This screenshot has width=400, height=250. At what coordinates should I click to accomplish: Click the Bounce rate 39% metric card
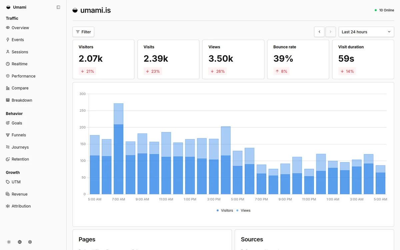[298, 59]
